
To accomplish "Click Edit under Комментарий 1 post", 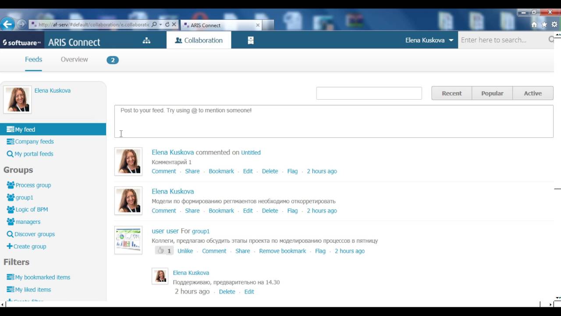I will click(248, 171).
